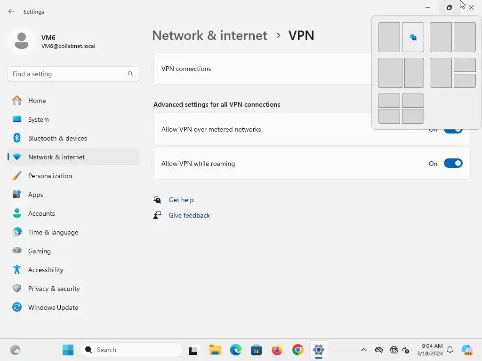This screenshot has width=482, height=361.
Task: Click the Give feedback link
Action: coord(189,215)
